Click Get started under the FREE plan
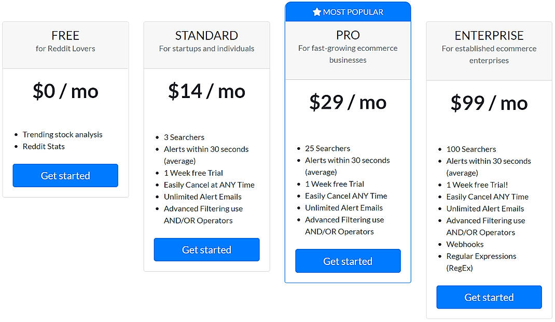Screen dimensions: 555x322 point(65,176)
